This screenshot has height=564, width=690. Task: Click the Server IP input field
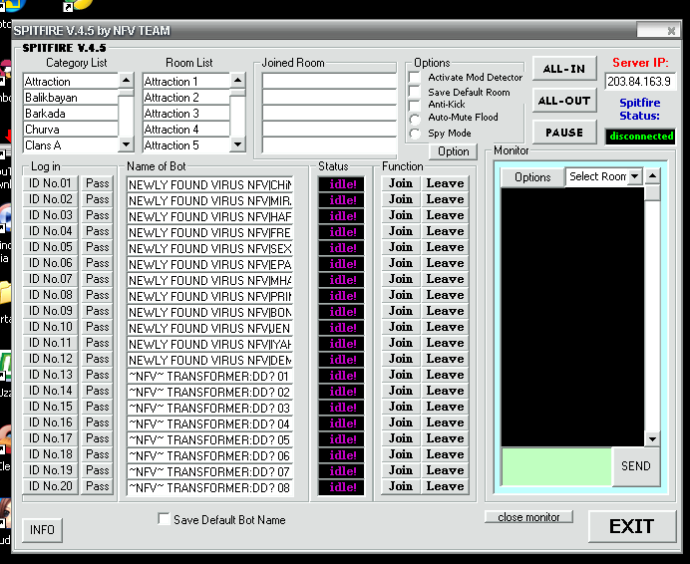[640, 82]
